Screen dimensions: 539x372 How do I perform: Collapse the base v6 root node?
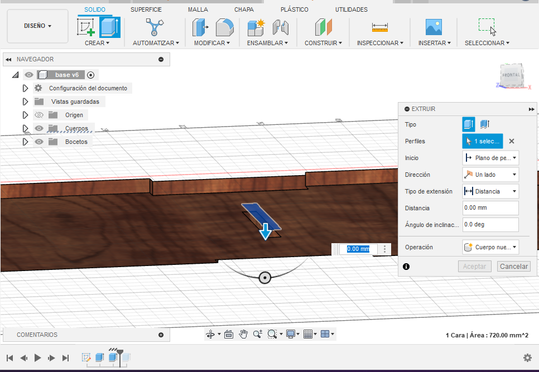tap(15, 75)
